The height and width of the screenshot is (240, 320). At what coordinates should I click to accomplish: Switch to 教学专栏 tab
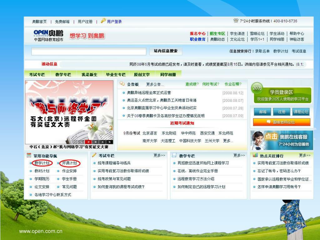[x=63, y=74]
